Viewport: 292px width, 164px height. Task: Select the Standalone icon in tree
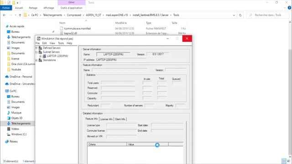40,60
